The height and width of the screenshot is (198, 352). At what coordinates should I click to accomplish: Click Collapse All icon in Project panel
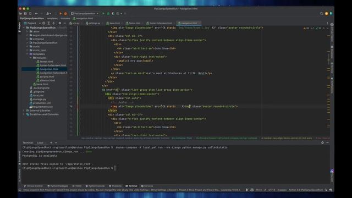54,23
